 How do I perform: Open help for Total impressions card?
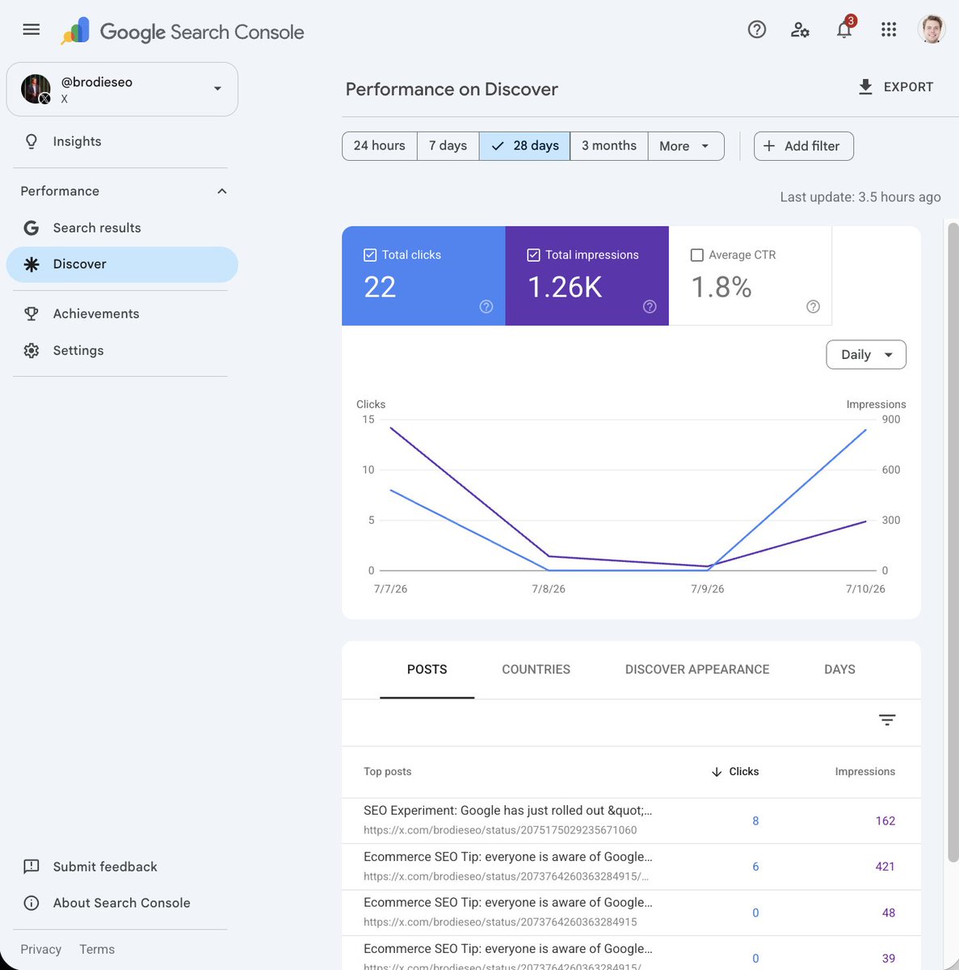coord(650,306)
